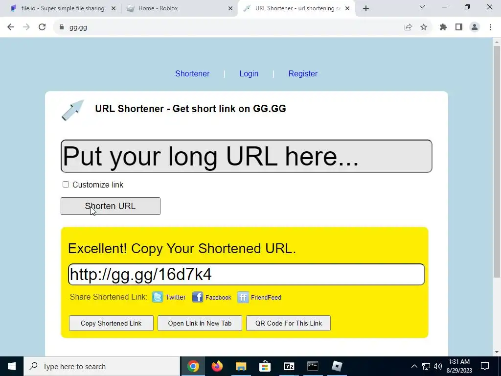Click Open Link in New Tab

tap(200, 323)
